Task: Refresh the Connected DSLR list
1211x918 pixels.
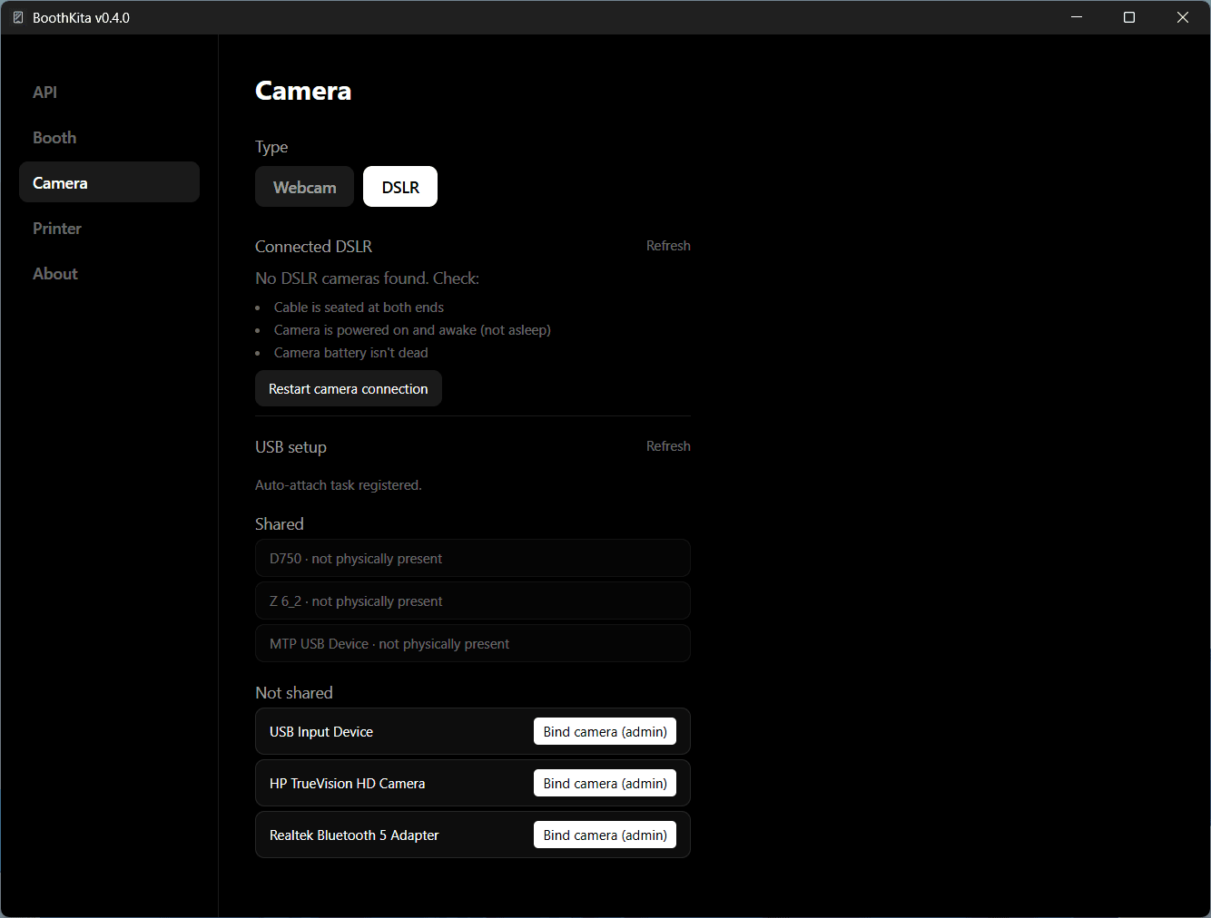Action: coord(668,246)
